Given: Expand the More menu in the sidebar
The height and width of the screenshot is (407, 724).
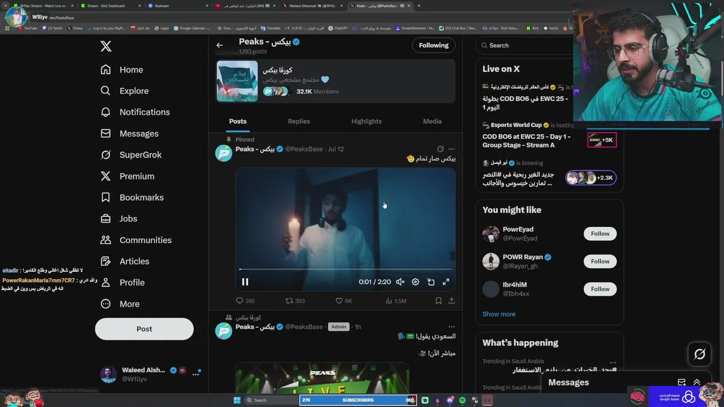Looking at the screenshot, I should 119,304.
